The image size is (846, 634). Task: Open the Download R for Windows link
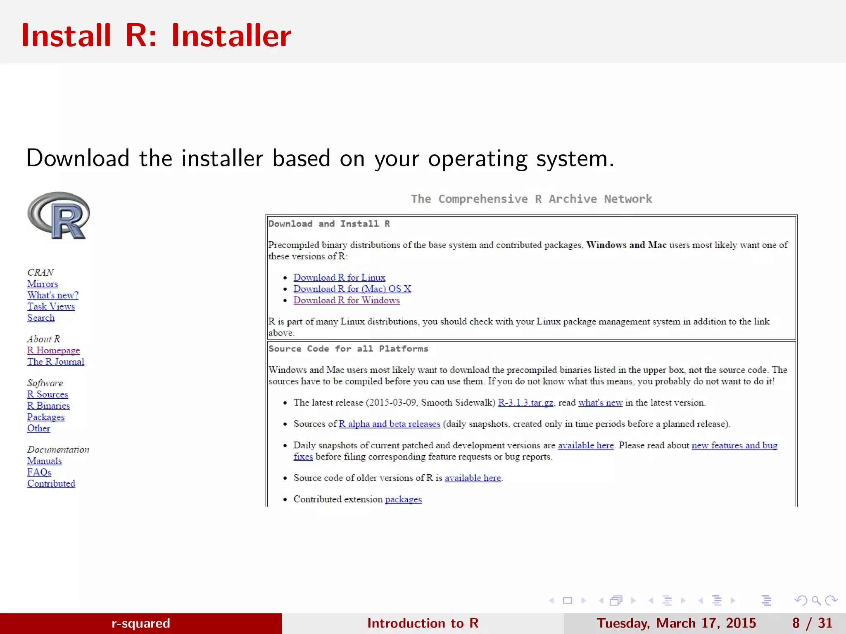pos(347,300)
